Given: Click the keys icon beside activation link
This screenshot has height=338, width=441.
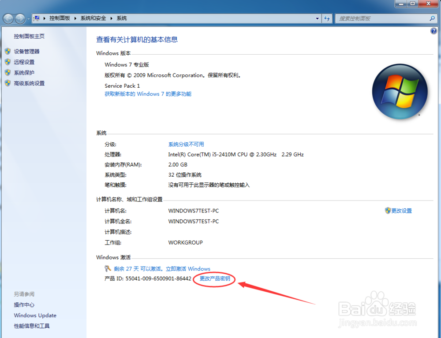Looking at the screenshot, I should point(108,269).
